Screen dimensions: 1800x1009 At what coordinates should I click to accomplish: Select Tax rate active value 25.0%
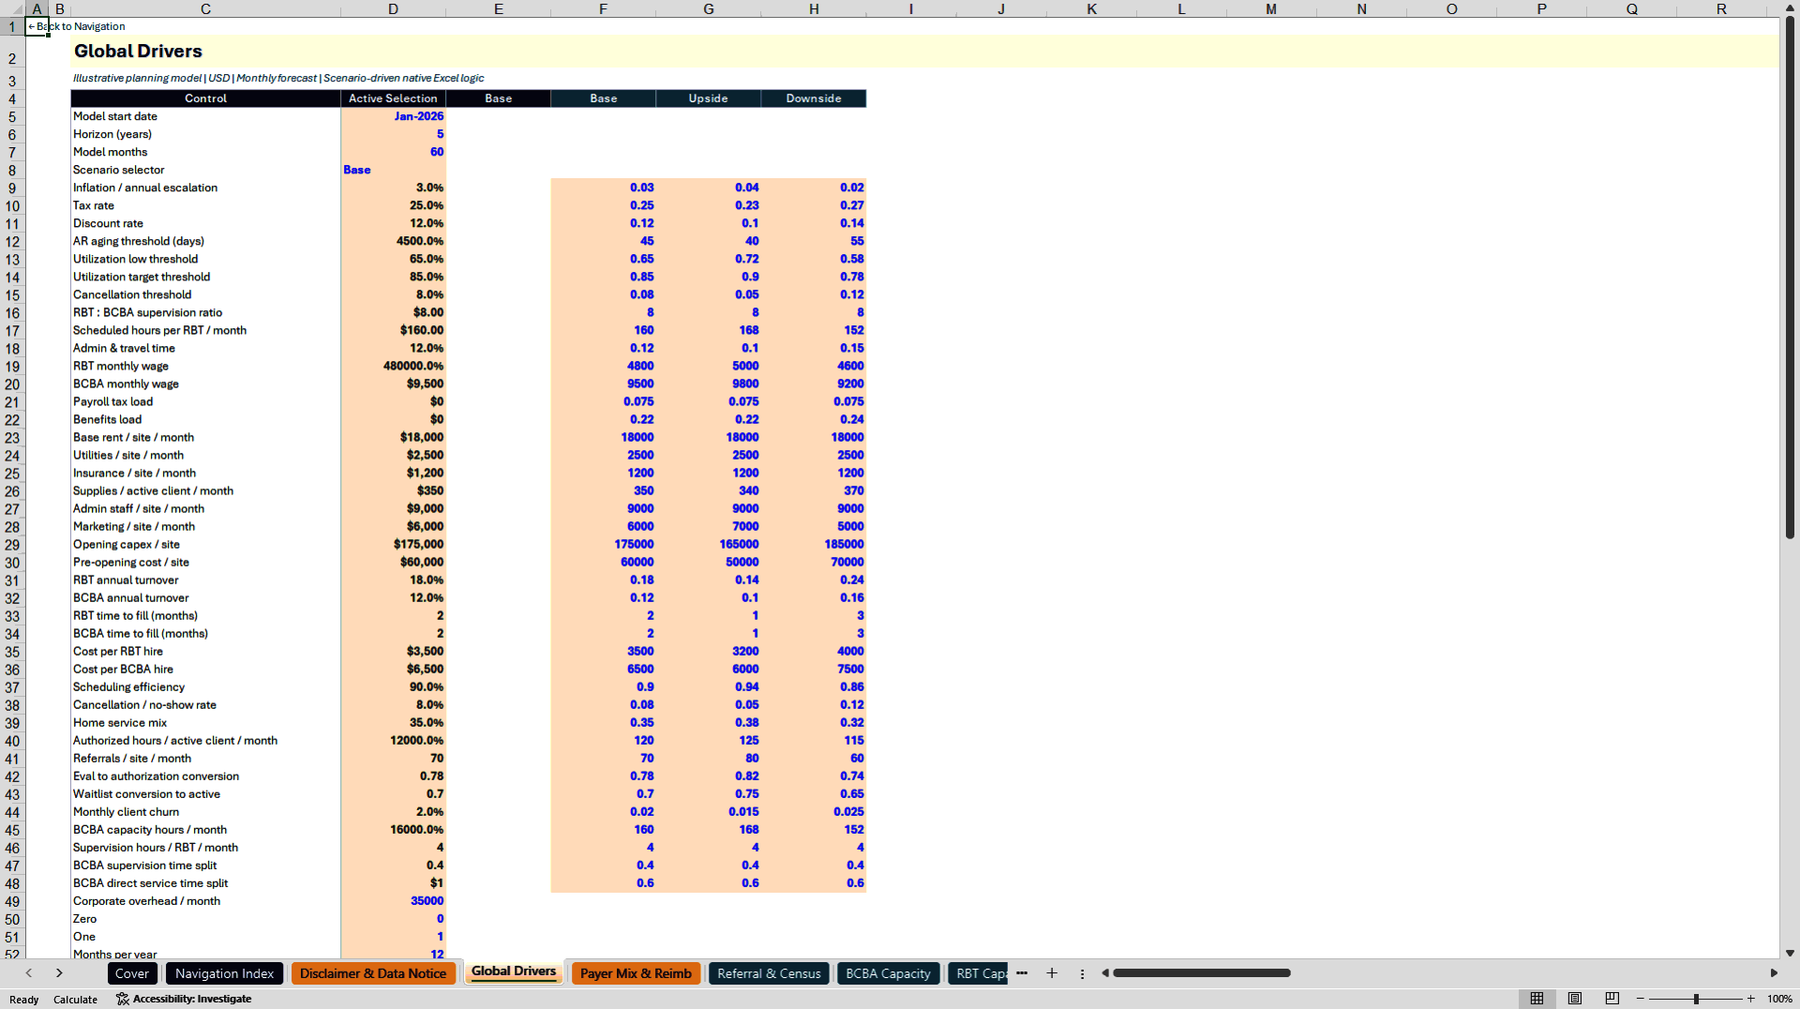pos(393,205)
